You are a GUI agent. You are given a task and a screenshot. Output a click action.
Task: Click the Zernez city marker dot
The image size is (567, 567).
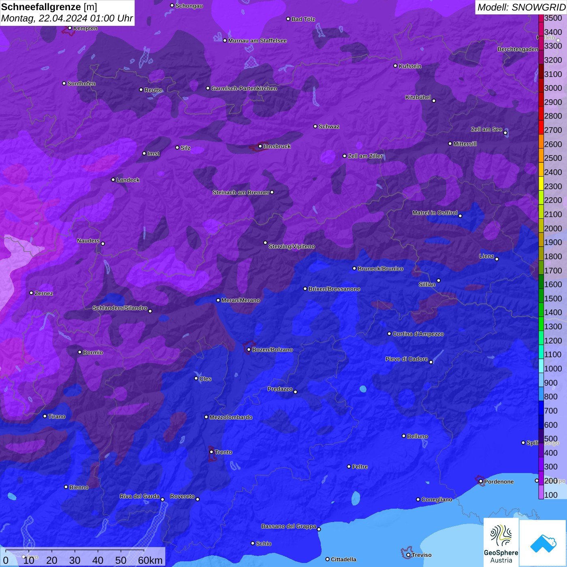(x=32, y=293)
